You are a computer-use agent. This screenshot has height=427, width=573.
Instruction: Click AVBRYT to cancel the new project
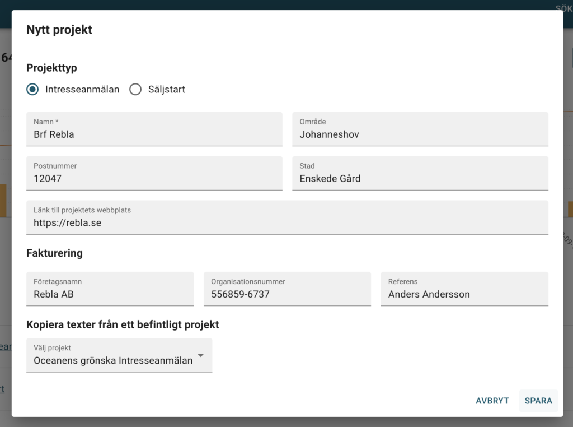[492, 401]
